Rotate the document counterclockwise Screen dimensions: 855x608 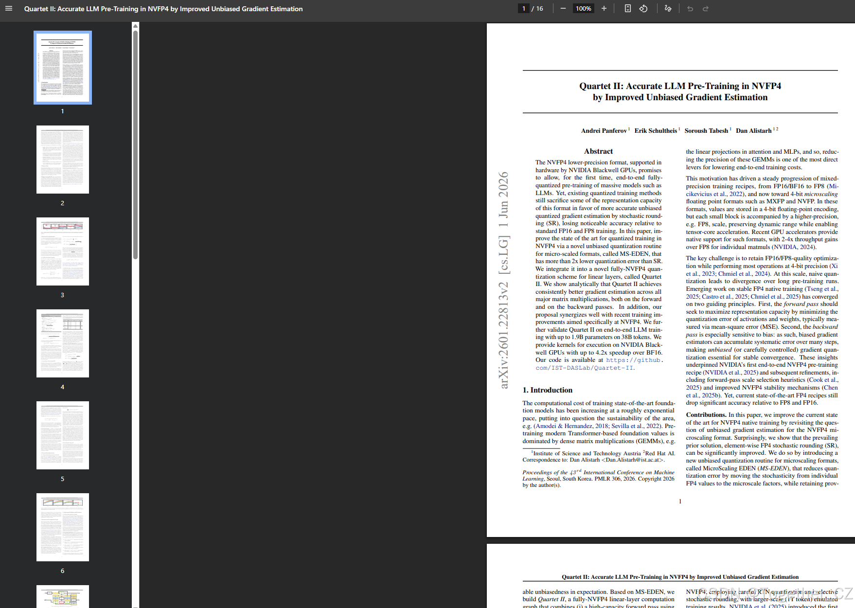(643, 8)
